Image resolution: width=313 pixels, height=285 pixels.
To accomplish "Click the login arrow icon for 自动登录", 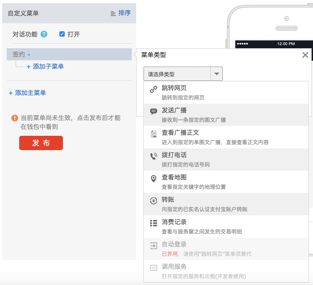I will point(154,245).
